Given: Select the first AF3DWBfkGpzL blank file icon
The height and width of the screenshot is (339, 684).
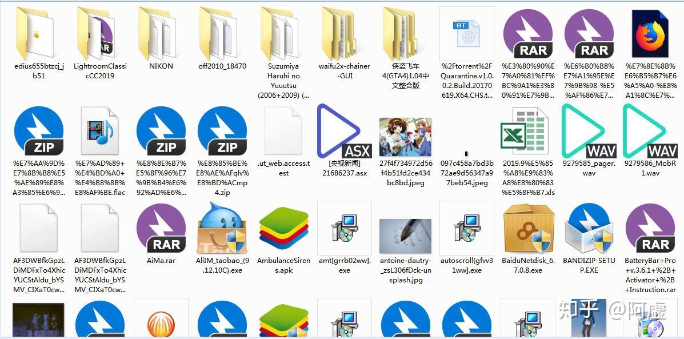Looking at the screenshot, I should coord(39,228).
